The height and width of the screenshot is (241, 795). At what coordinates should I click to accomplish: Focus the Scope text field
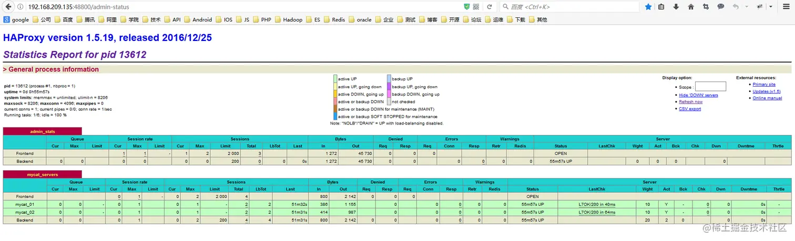pos(710,87)
